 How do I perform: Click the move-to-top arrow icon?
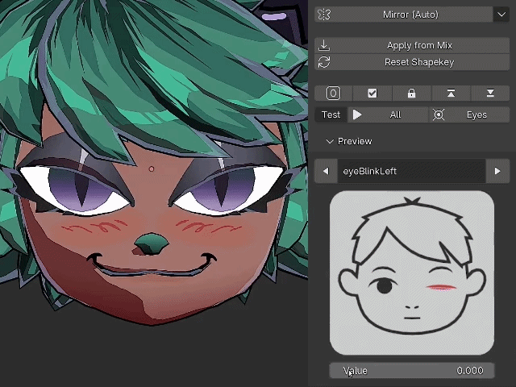pos(451,94)
